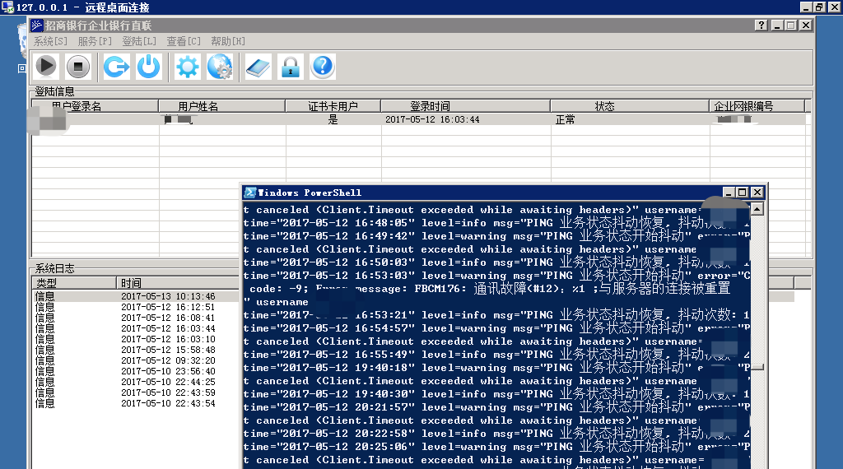This screenshot has width=843, height=469.
Task: Click the 状态 column header
Action: point(604,106)
